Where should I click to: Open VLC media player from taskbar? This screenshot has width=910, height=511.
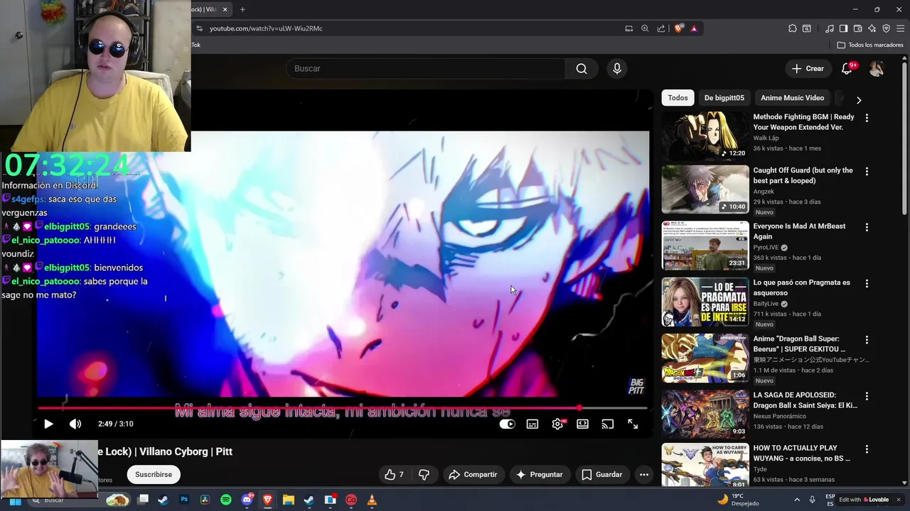point(371,500)
